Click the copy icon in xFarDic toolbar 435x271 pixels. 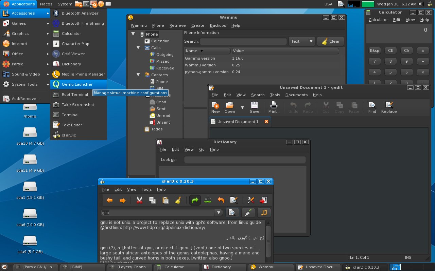(152, 201)
